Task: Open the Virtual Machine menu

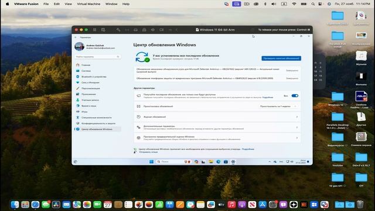Action: [88, 4]
